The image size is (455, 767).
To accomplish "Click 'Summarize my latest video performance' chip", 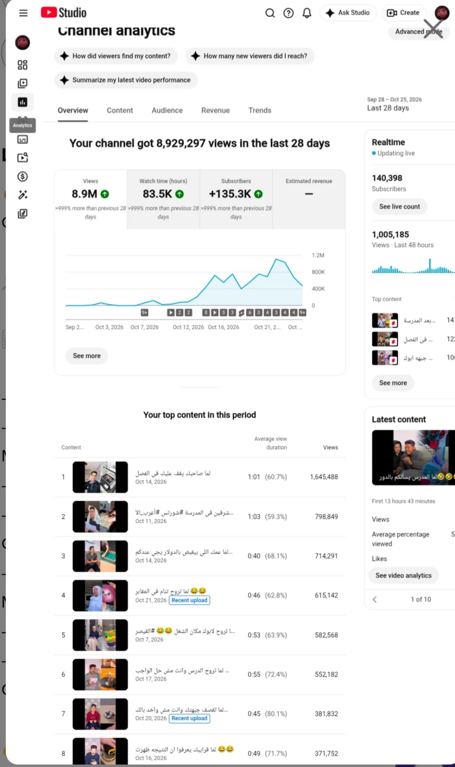I will (x=126, y=80).
